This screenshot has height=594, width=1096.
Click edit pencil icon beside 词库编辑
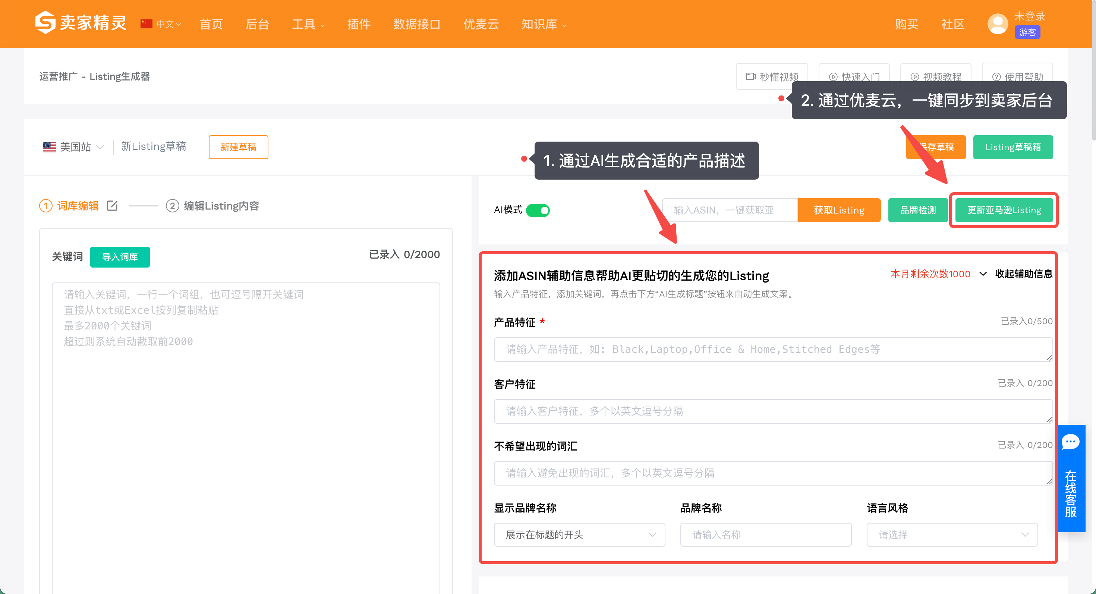point(112,206)
